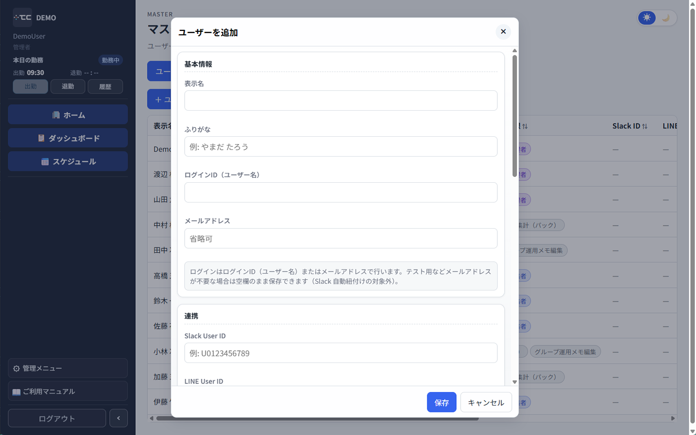Click the ホーム building icon
The width and height of the screenshot is (696, 435).
pyautogui.click(x=56, y=115)
